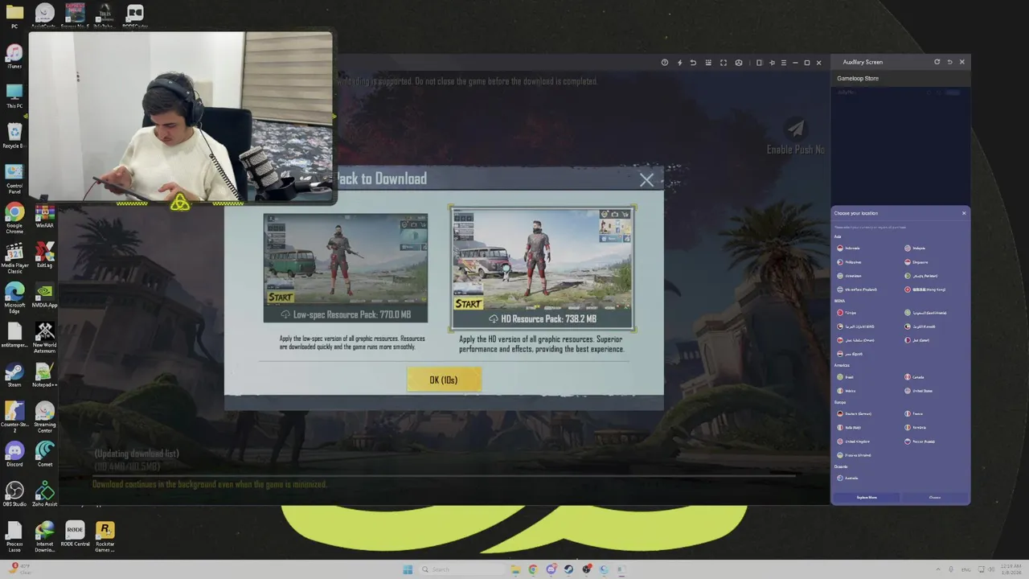Click the pin window on top icon
1029x579 pixels.
(x=772, y=63)
